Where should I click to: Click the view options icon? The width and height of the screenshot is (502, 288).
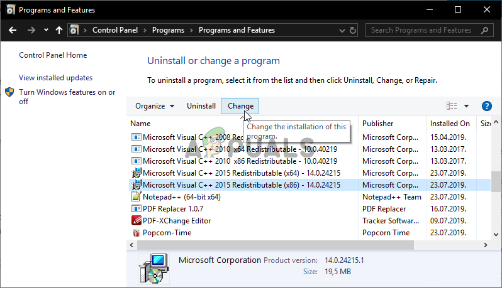click(452, 106)
